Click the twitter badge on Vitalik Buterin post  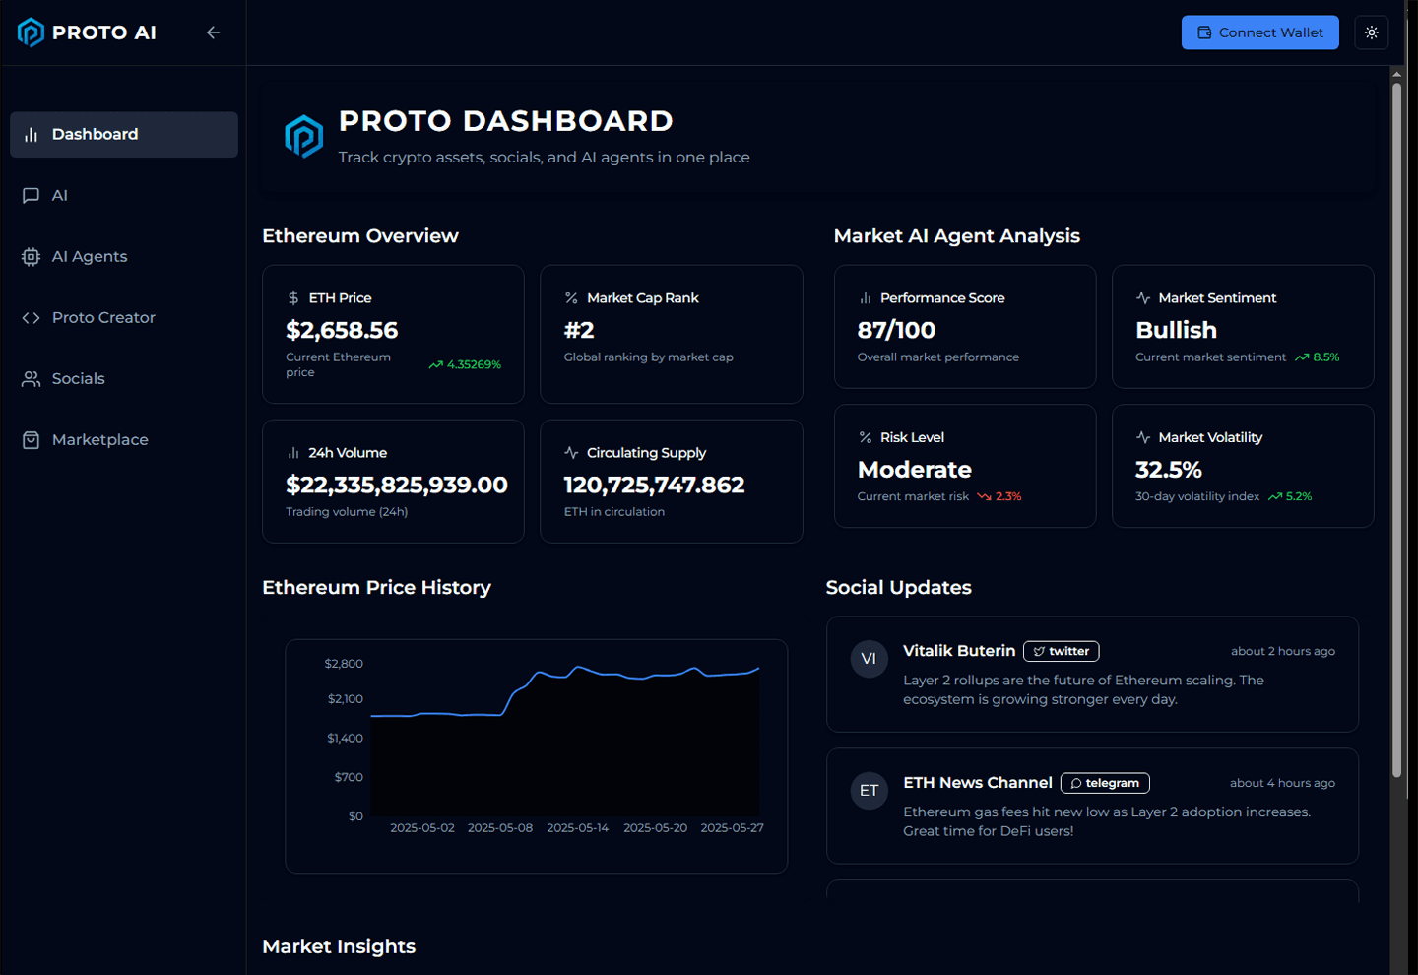[x=1062, y=651]
